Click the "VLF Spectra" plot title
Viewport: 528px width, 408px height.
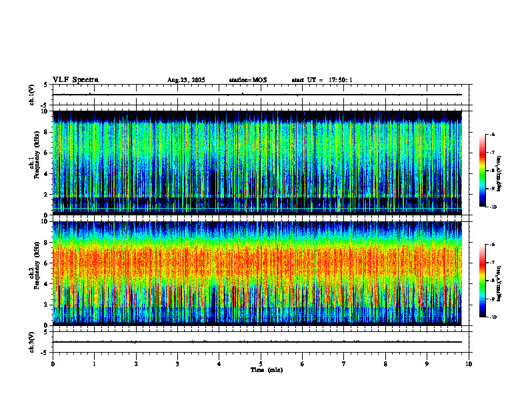(x=75, y=80)
